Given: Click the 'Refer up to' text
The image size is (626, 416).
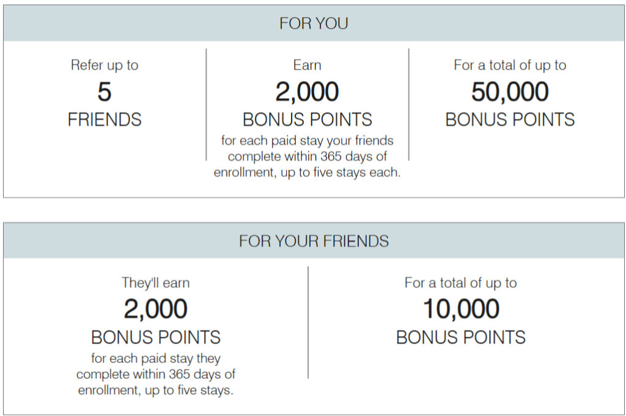Looking at the screenshot, I should (x=105, y=65).
